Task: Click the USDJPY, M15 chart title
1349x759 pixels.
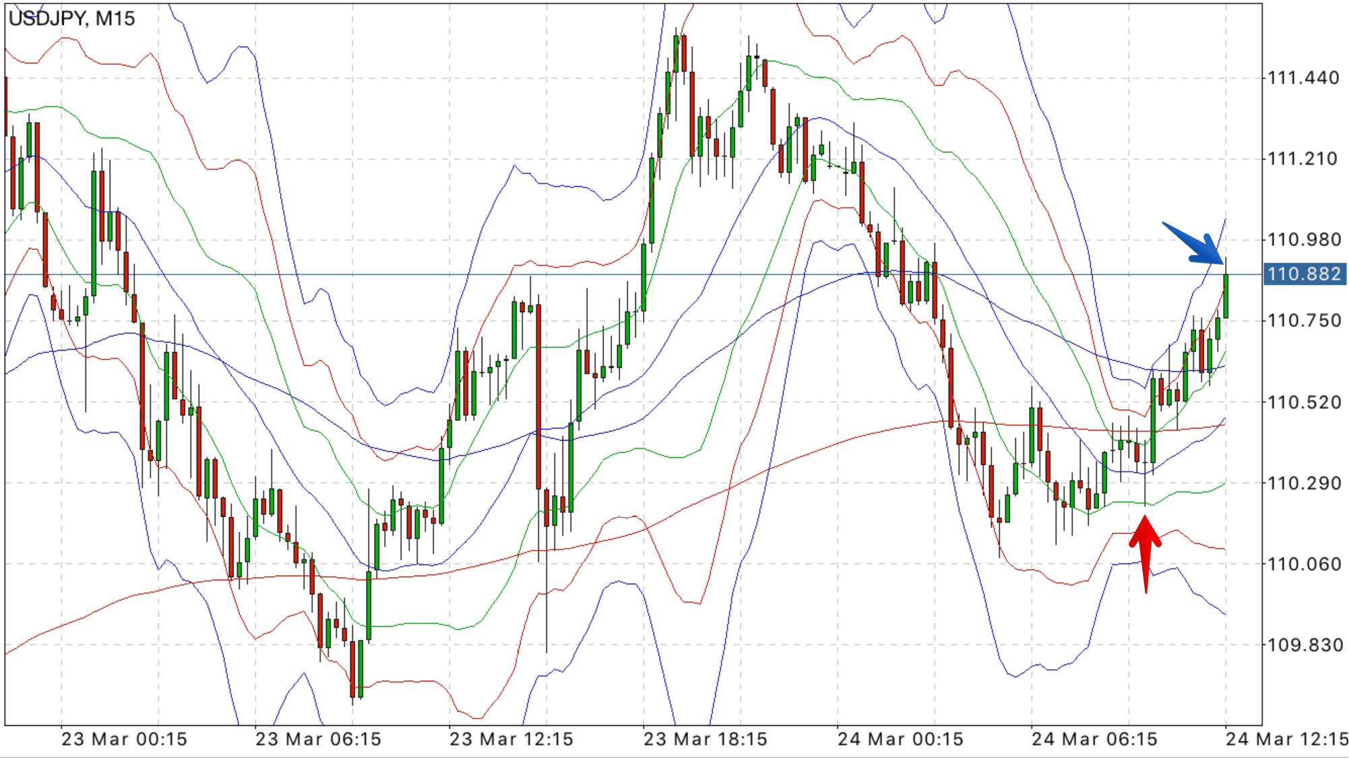Action: [x=72, y=19]
